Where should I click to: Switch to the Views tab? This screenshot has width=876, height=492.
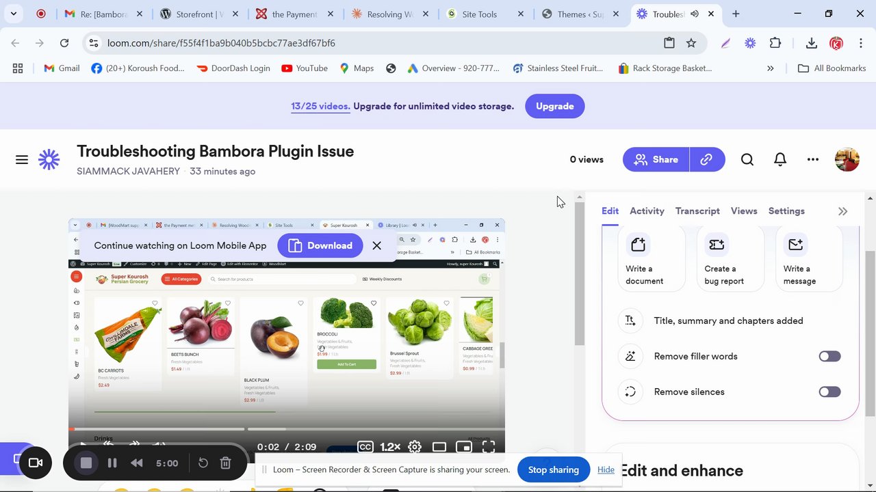[x=744, y=211]
